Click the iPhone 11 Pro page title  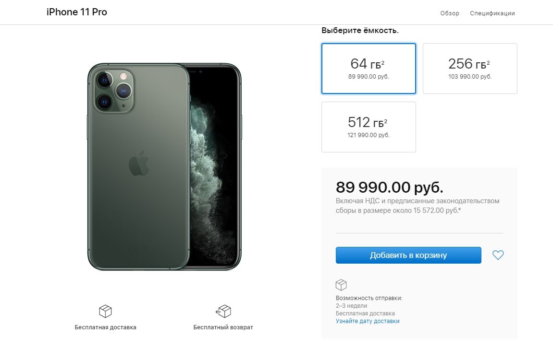coord(77,12)
